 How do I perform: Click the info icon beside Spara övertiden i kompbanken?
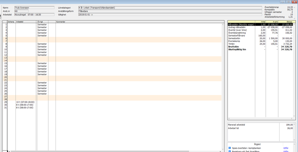229,148
